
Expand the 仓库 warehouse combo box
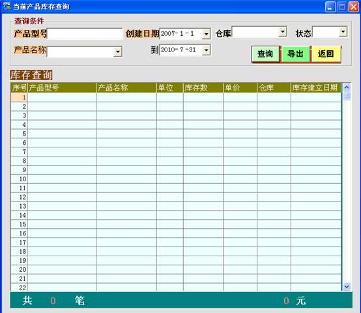tap(283, 31)
